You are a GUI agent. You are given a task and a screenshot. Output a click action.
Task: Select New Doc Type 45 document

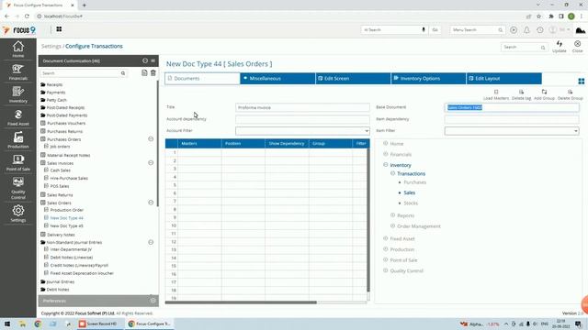pos(66,225)
